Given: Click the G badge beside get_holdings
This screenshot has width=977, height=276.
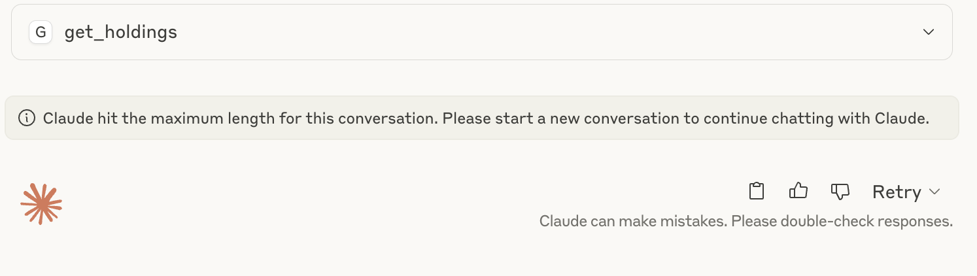Looking at the screenshot, I should (x=41, y=32).
